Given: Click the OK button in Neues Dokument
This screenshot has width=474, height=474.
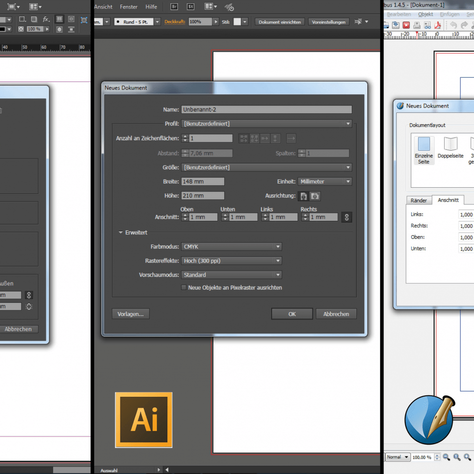Looking at the screenshot, I should pyautogui.click(x=292, y=314).
